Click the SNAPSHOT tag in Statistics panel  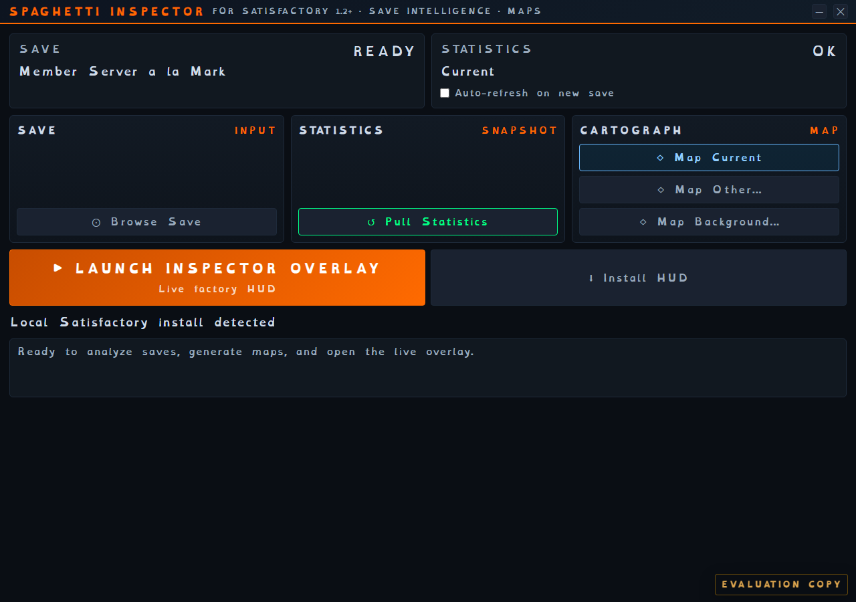[520, 130]
